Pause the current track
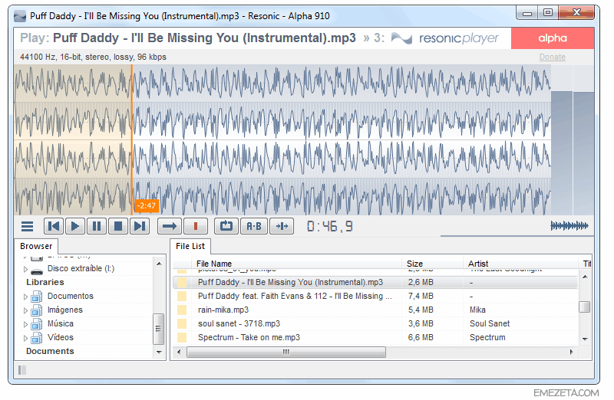 [x=97, y=226]
